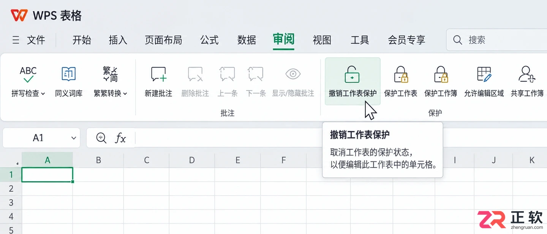The image size is (547, 234).
Task: Click the 繁简转换 conversion icon
Action: 110,74
